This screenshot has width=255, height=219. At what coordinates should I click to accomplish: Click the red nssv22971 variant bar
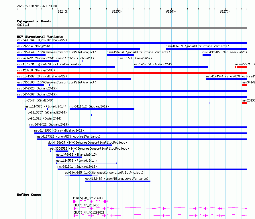point(242,67)
